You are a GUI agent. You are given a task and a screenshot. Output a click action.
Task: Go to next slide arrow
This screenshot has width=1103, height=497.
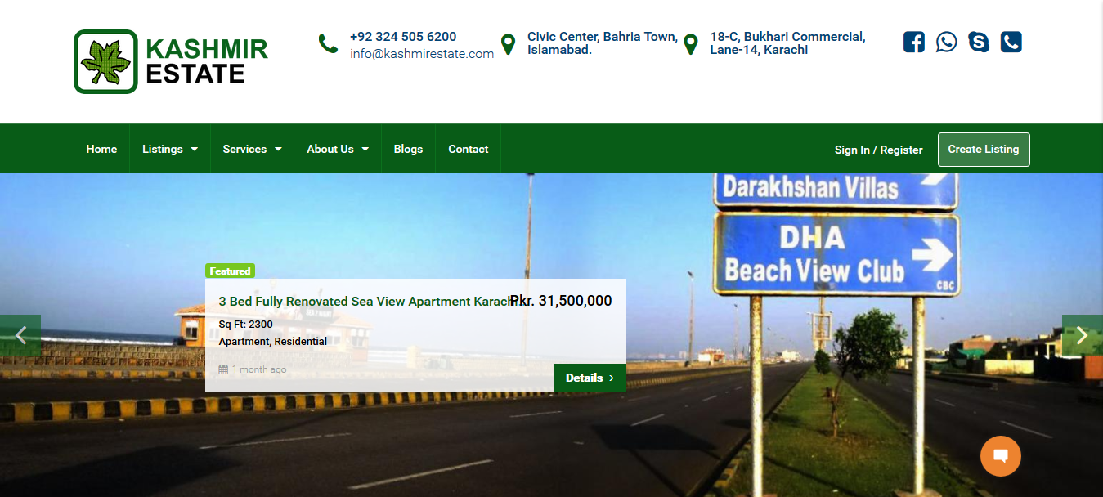click(x=1083, y=335)
